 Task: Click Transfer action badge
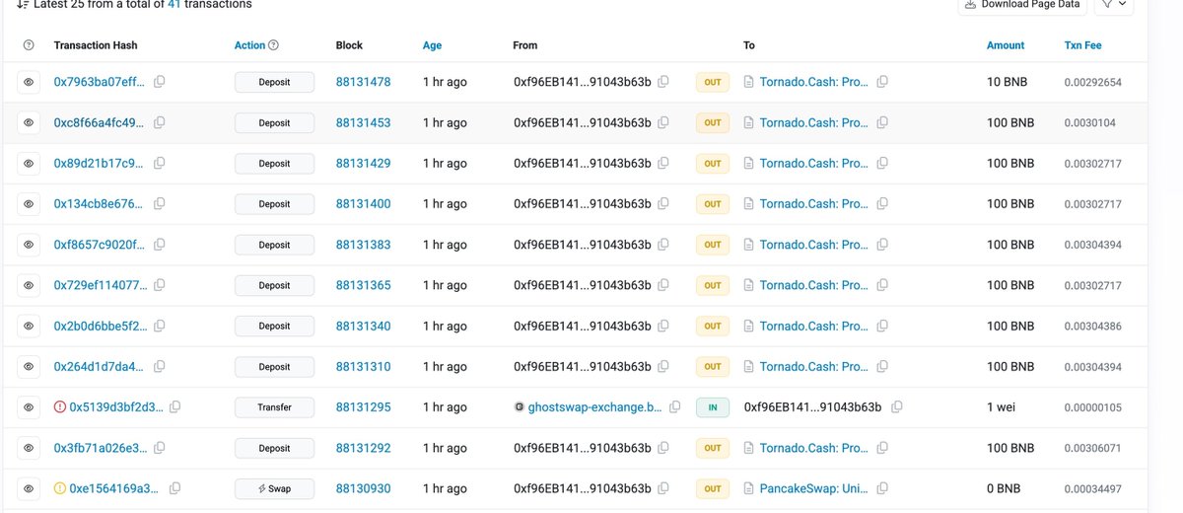click(274, 406)
